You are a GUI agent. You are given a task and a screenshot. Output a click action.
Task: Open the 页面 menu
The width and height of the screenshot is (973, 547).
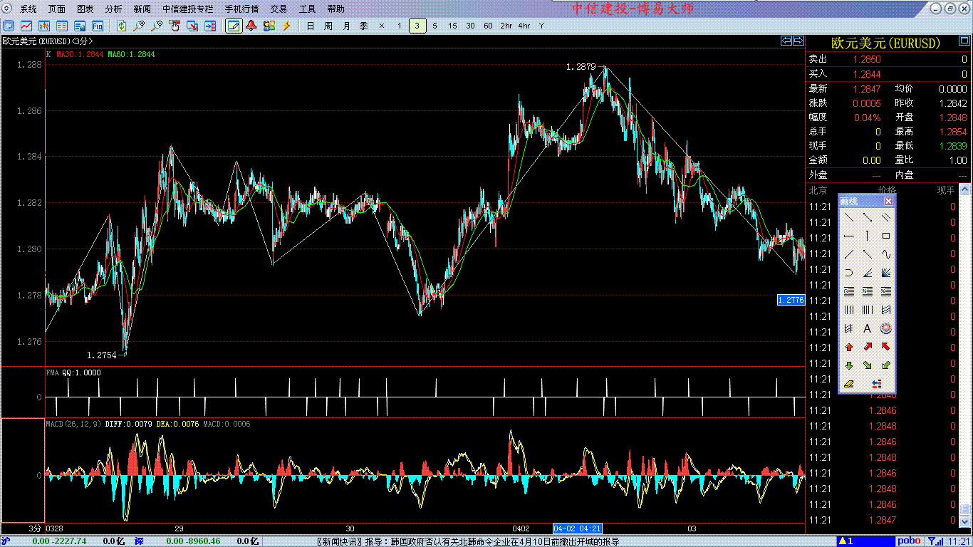pyautogui.click(x=57, y=9)
